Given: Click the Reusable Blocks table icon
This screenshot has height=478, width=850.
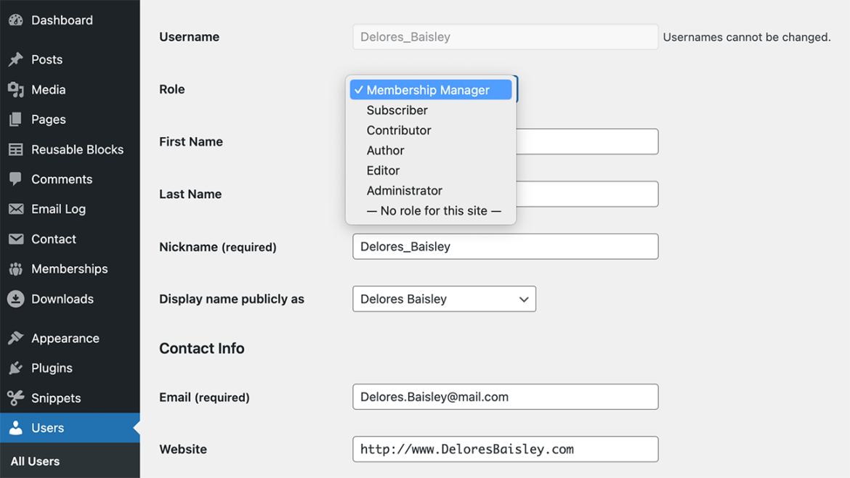Looking at the screenshot, I should point(16,149).
